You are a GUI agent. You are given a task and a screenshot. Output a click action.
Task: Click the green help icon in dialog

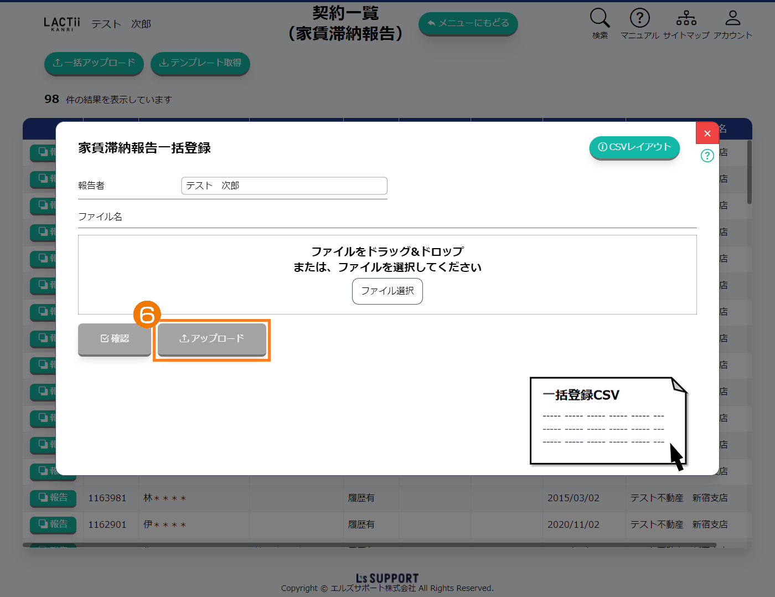pyautogui.click(x=707, y=156)
